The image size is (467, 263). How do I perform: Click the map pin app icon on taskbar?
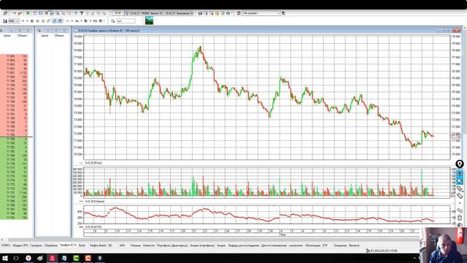tap(100, 258)
